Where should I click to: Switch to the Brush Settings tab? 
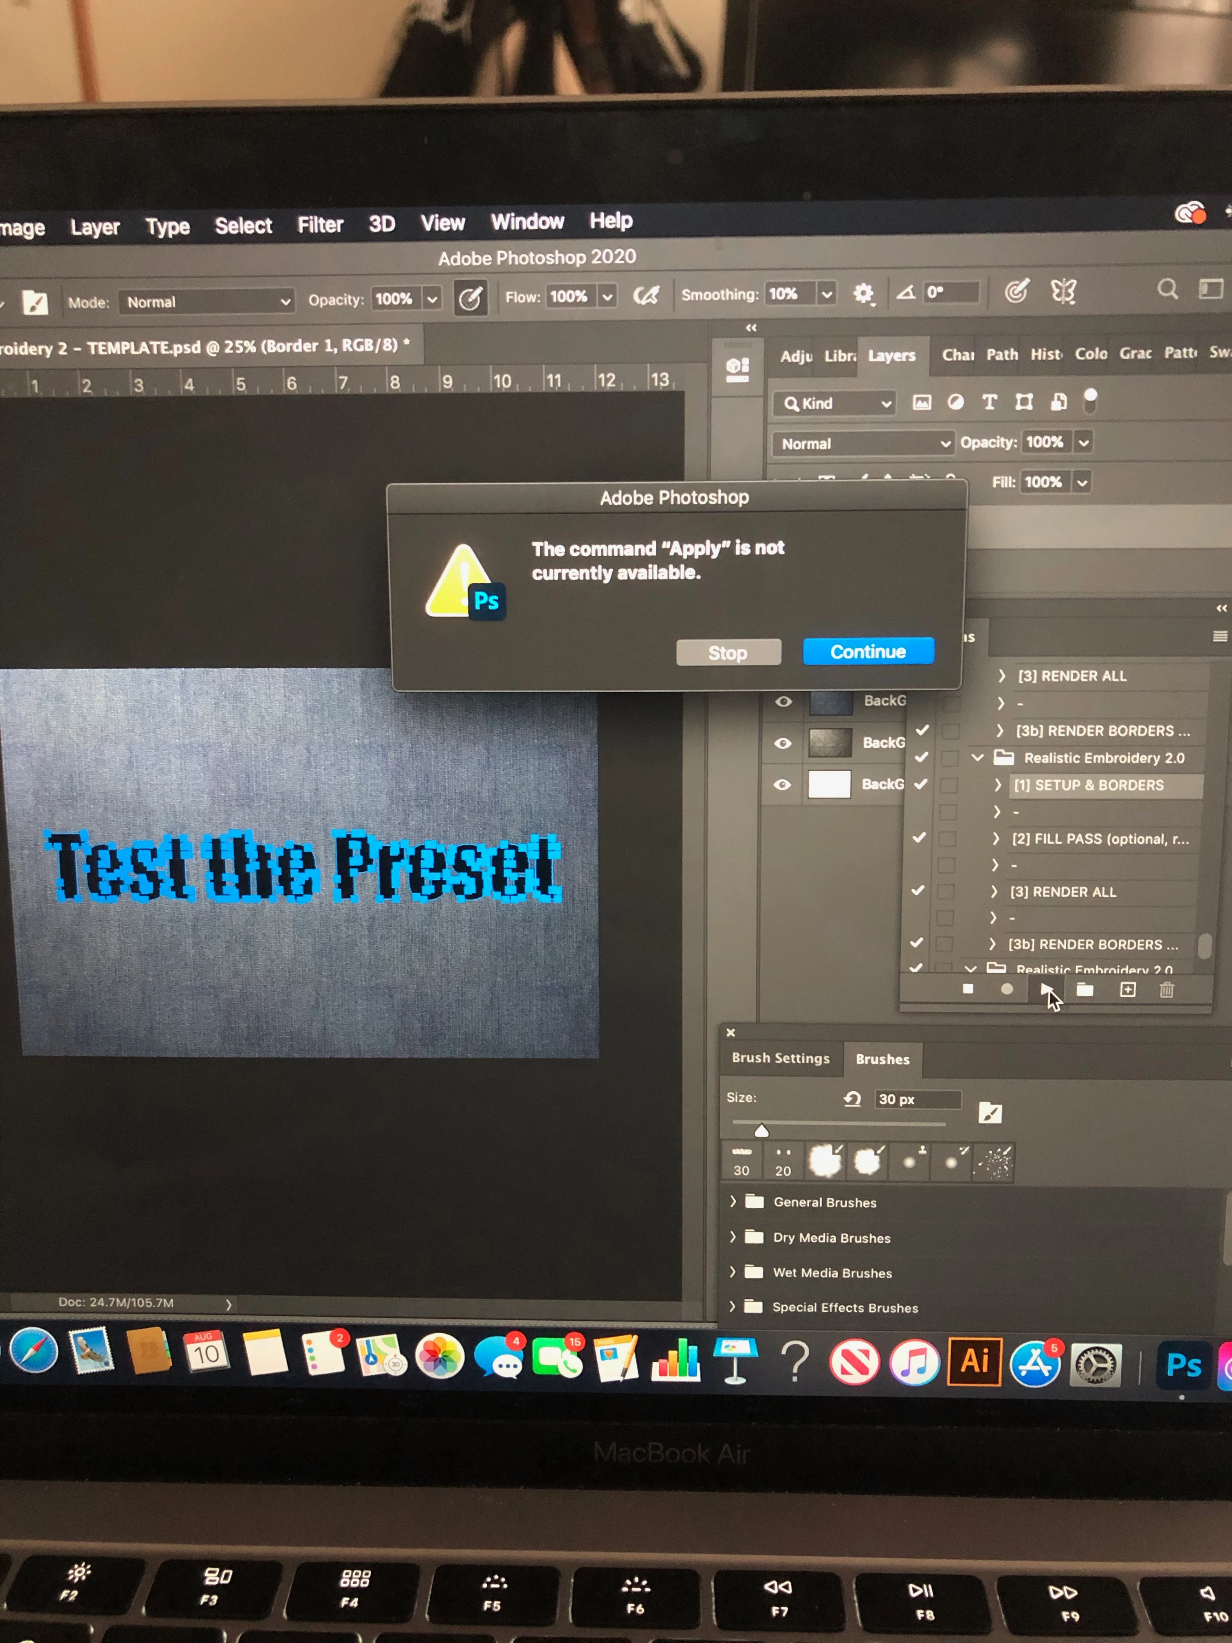781,1058
